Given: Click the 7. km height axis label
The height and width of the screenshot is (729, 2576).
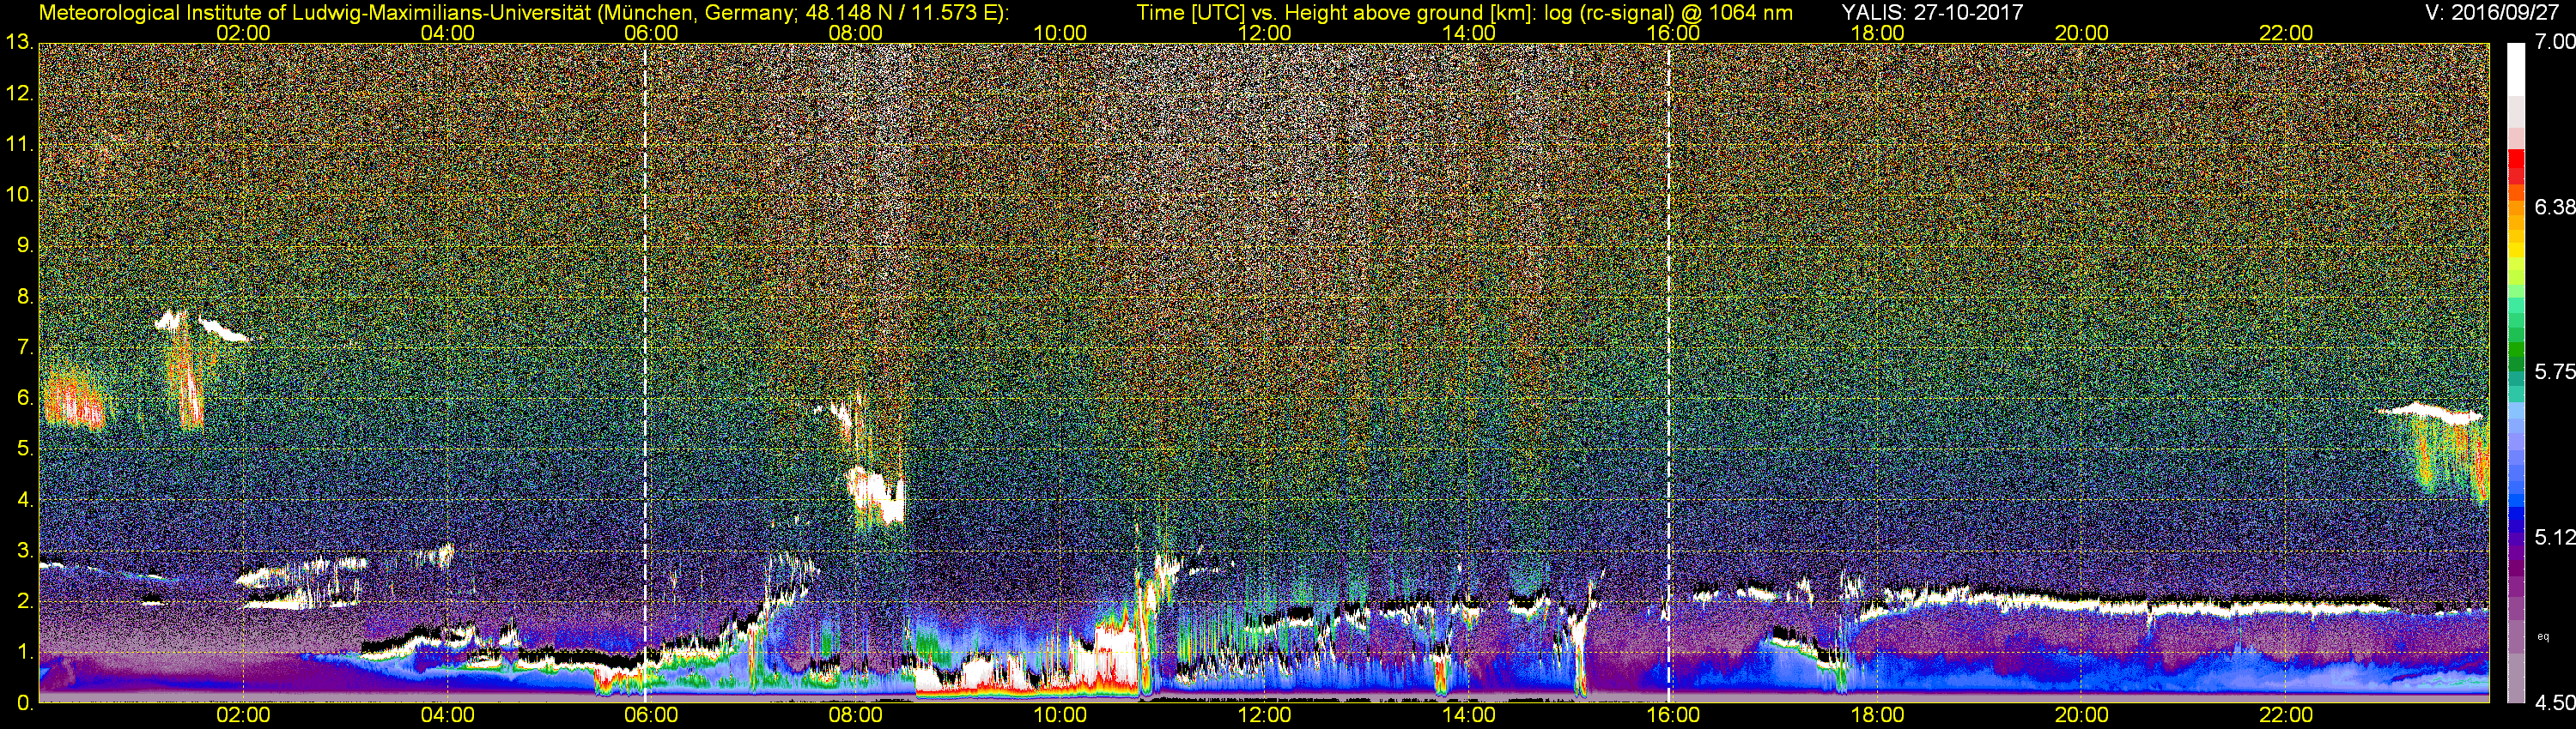Looking at the screenshot, I should pyautogui.click(x=25, y=347).
